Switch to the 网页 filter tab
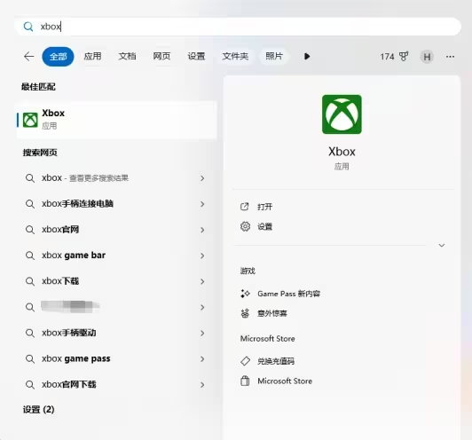 point(161,56)
